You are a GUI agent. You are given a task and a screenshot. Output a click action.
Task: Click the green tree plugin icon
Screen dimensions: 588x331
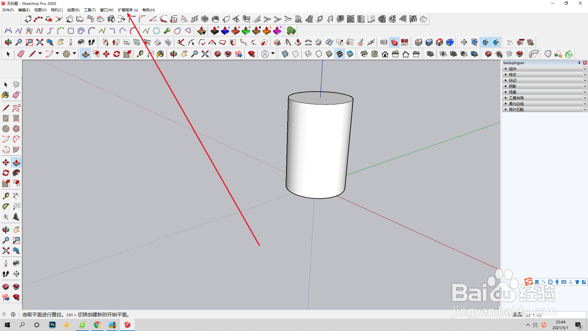(291, 31)
